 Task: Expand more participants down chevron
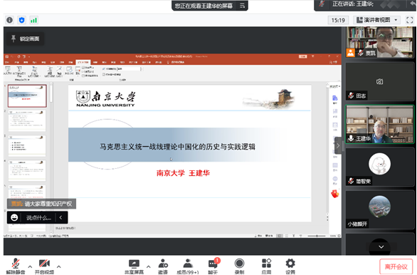pos(381,247)
